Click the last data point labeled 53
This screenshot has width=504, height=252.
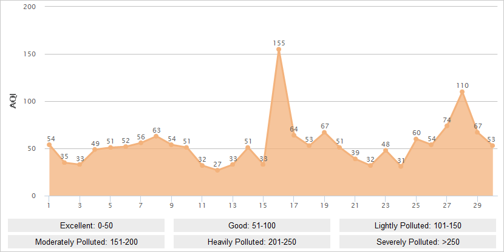[492, 145]
